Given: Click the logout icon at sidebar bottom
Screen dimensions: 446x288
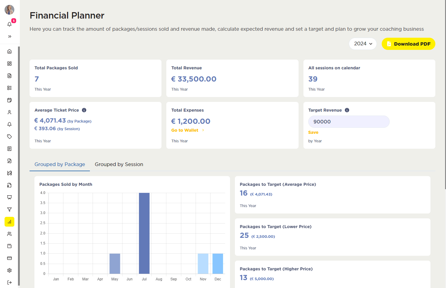Looking at the screenshot, I should pos(9,282).
